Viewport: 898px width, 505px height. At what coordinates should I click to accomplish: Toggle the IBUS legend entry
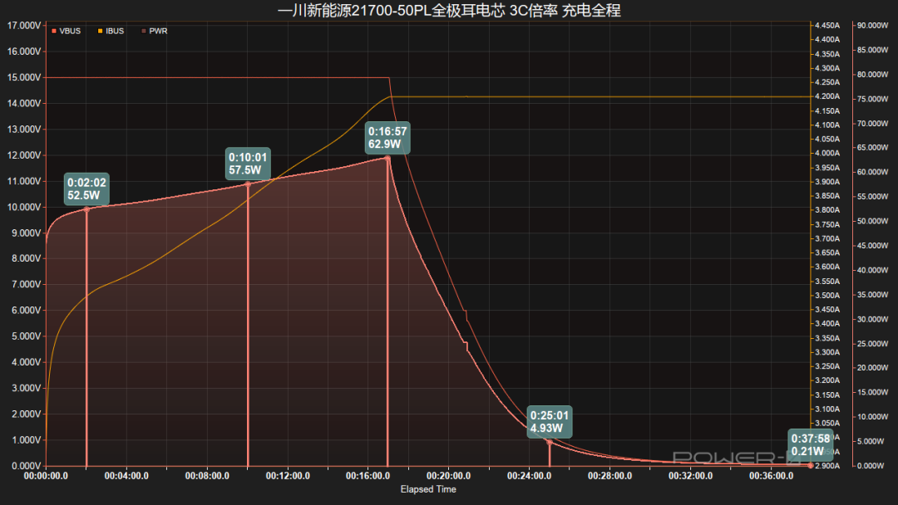click(x=111, y=31)
